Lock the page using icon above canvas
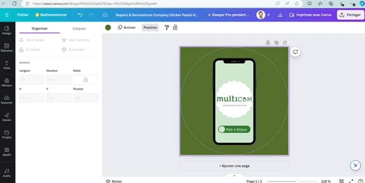Image resolution: width=365 pixels, height=183 pixels. [x=267, y=42]
